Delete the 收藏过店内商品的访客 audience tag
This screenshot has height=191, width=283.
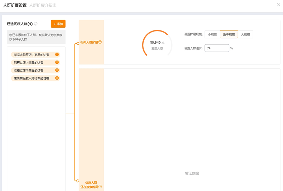click(x=57, y=70)
